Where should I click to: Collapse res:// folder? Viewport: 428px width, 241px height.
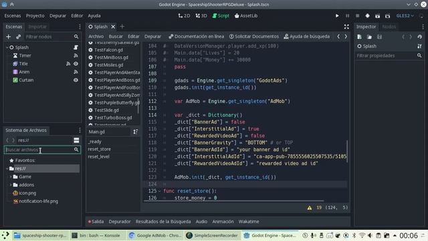pos(7,169)
